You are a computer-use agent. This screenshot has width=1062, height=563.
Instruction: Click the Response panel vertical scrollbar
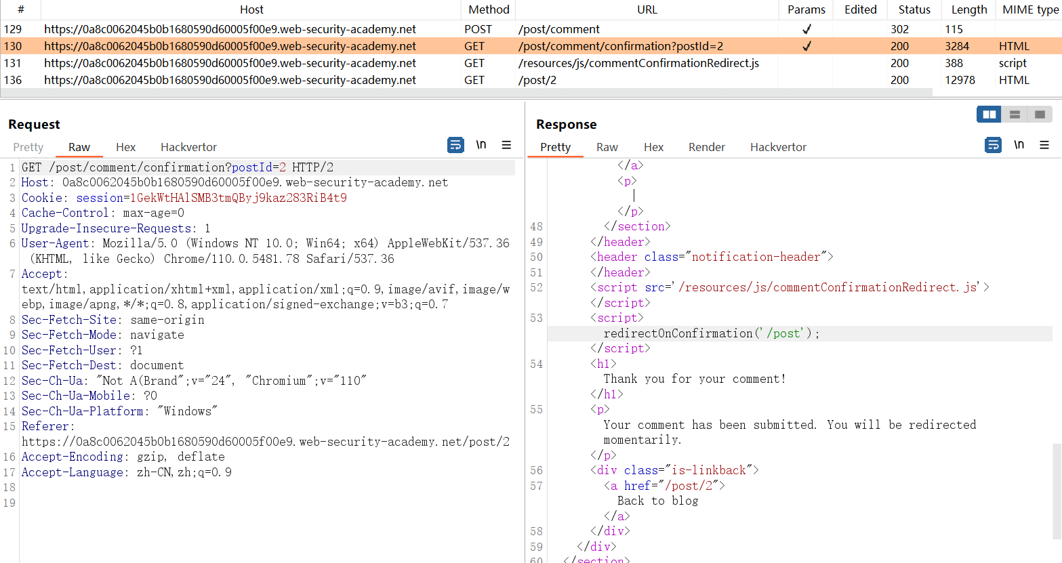click(1057, 488)
